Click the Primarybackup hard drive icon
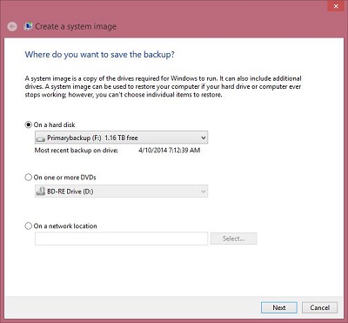 tap(40, 138)
